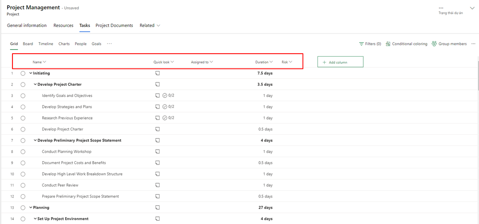Screen dimensions: 479x224
Task: Open note icon for Identify Goals and Objectives
Action: [x=157, y=95]
